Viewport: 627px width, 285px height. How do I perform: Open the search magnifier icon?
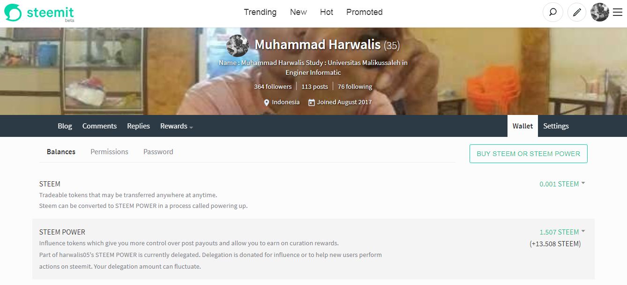coord(553,12)
